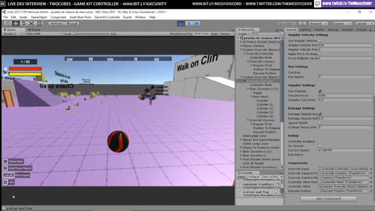Screen dimensions: 375x211
Task: Expand Player Camera hierarchy item
Action: [241, 46]
